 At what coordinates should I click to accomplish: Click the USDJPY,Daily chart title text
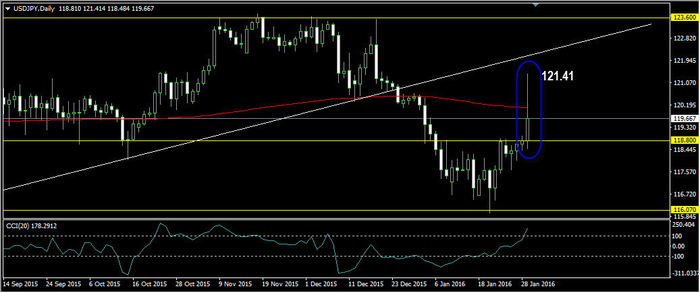(x=35, y=9)
